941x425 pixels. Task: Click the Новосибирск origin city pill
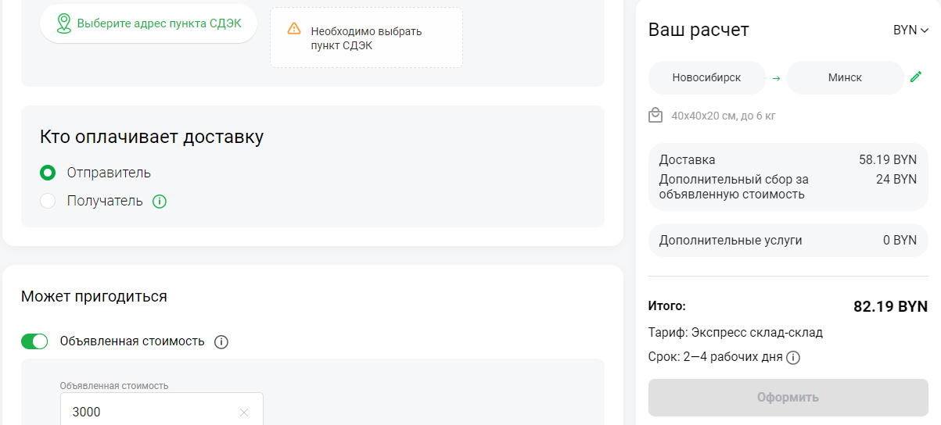(707, 77)
